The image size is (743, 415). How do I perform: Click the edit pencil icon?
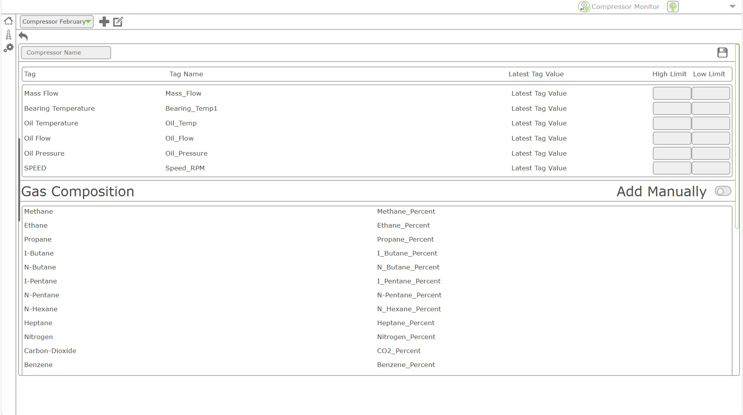click(x=118, y=22)
